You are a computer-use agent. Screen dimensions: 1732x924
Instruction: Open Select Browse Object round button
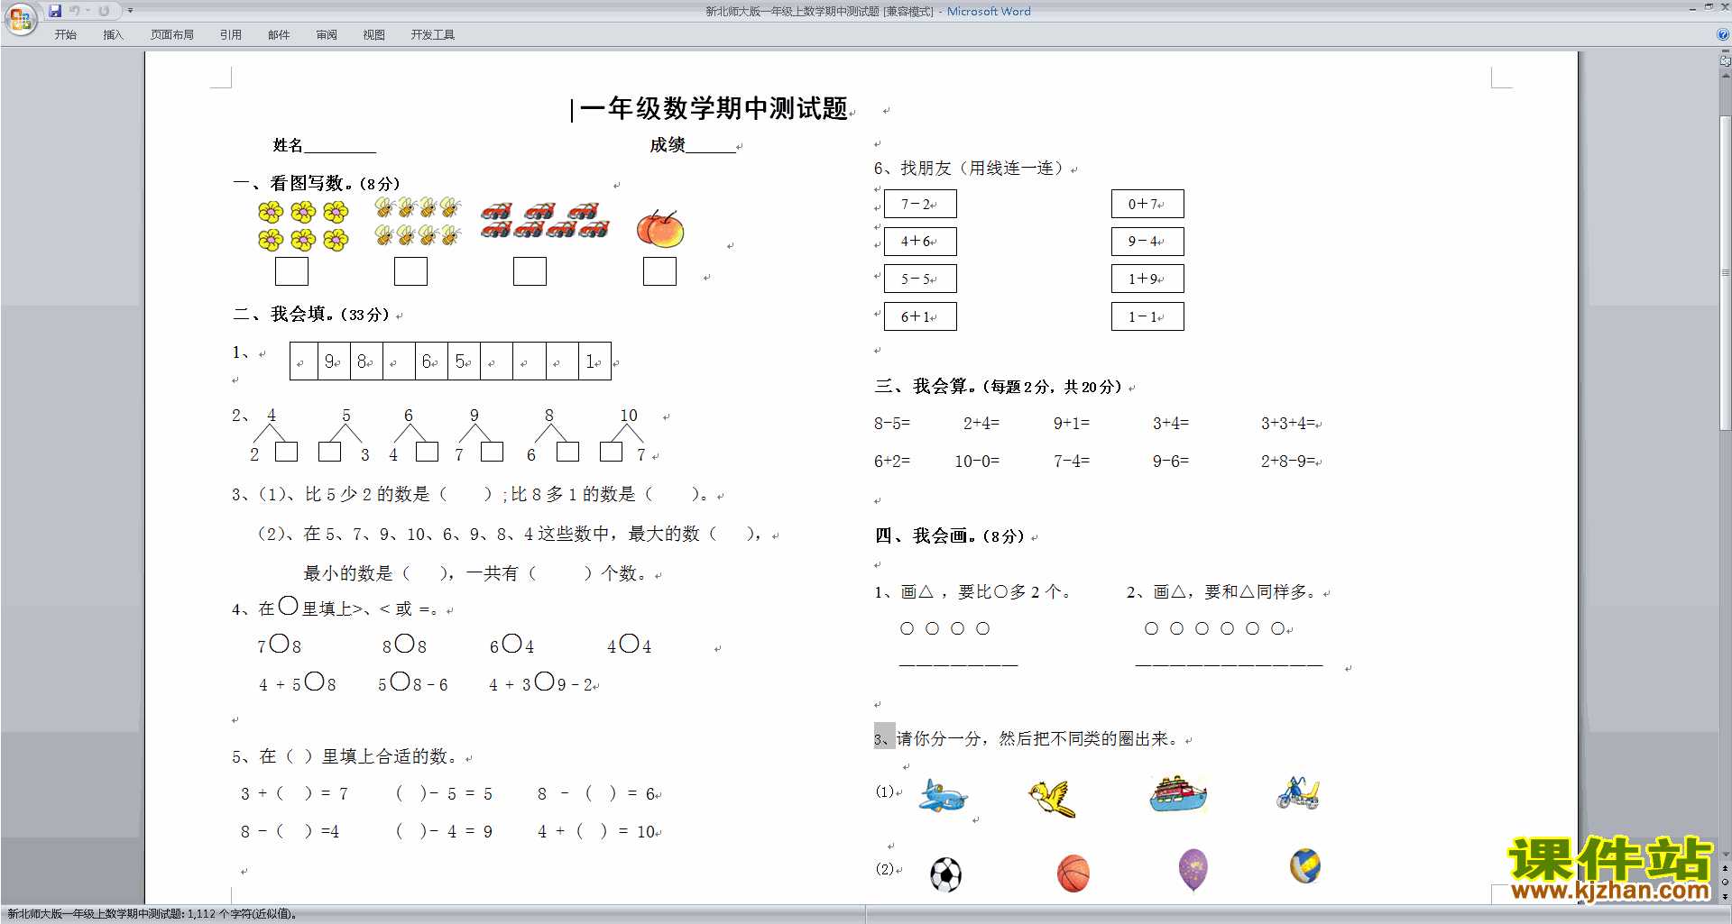1726,882
